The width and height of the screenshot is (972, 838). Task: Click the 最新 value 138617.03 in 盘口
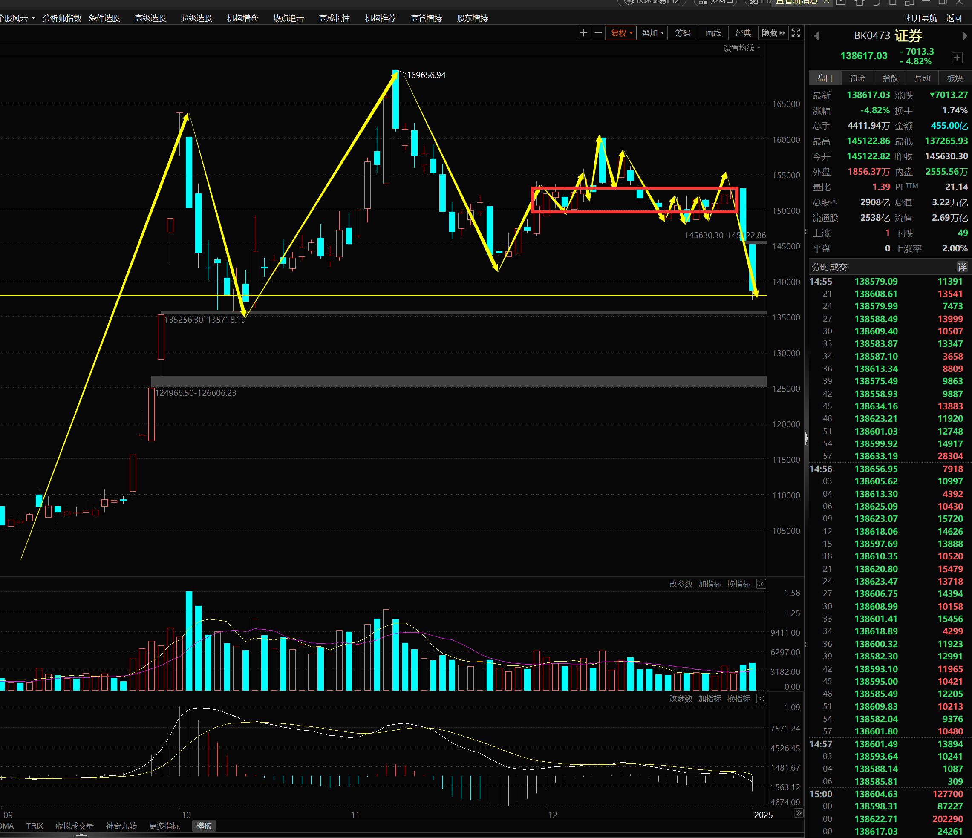[x=868, y=95]
